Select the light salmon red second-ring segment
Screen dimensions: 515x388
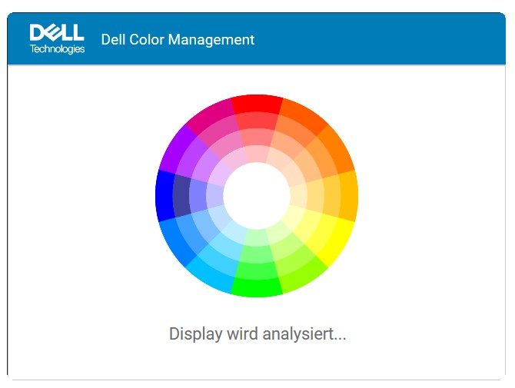tap(257, 121)
